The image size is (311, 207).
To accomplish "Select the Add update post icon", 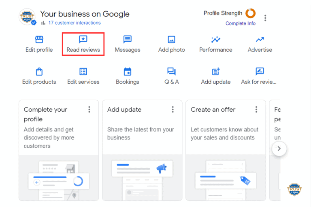I will tap(216, 71).
